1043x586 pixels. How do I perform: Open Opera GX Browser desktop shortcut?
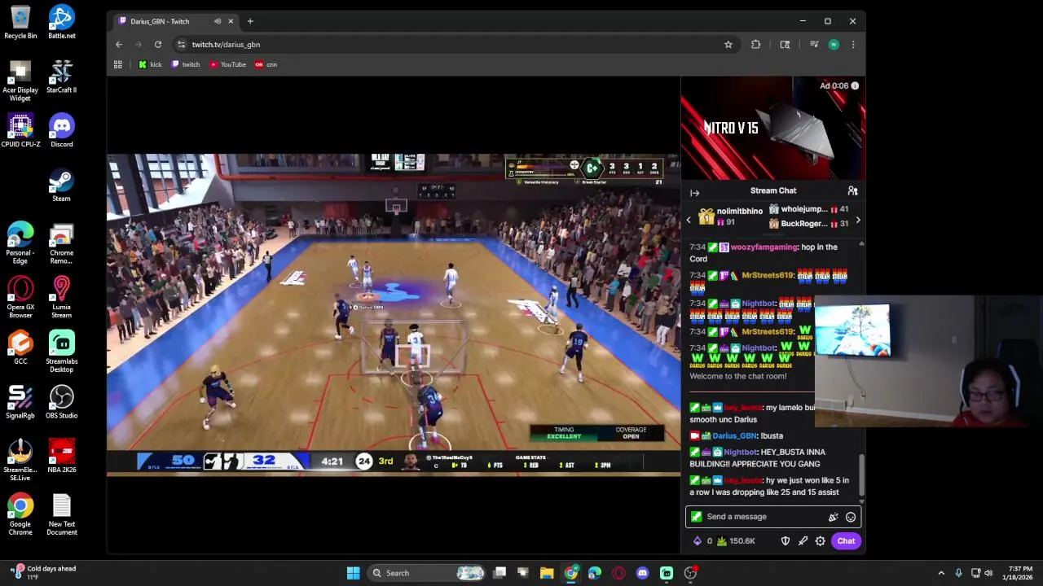coord(20,298)
